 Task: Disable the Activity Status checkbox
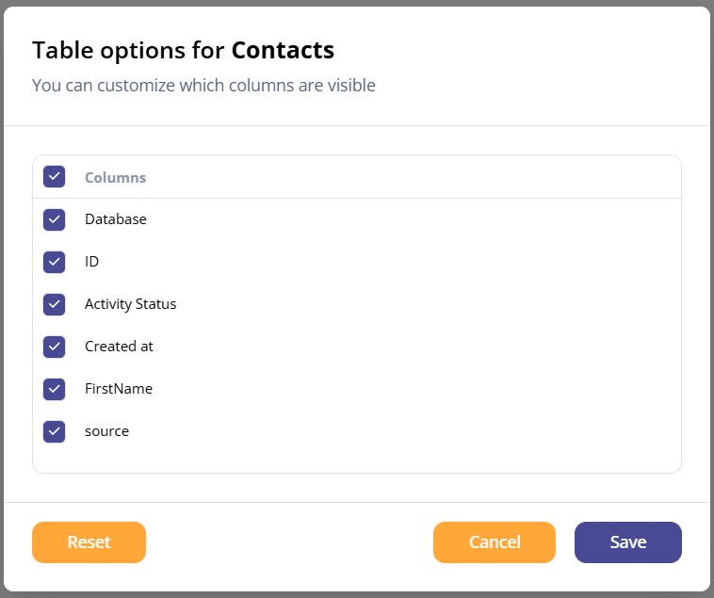click(55, 304)
